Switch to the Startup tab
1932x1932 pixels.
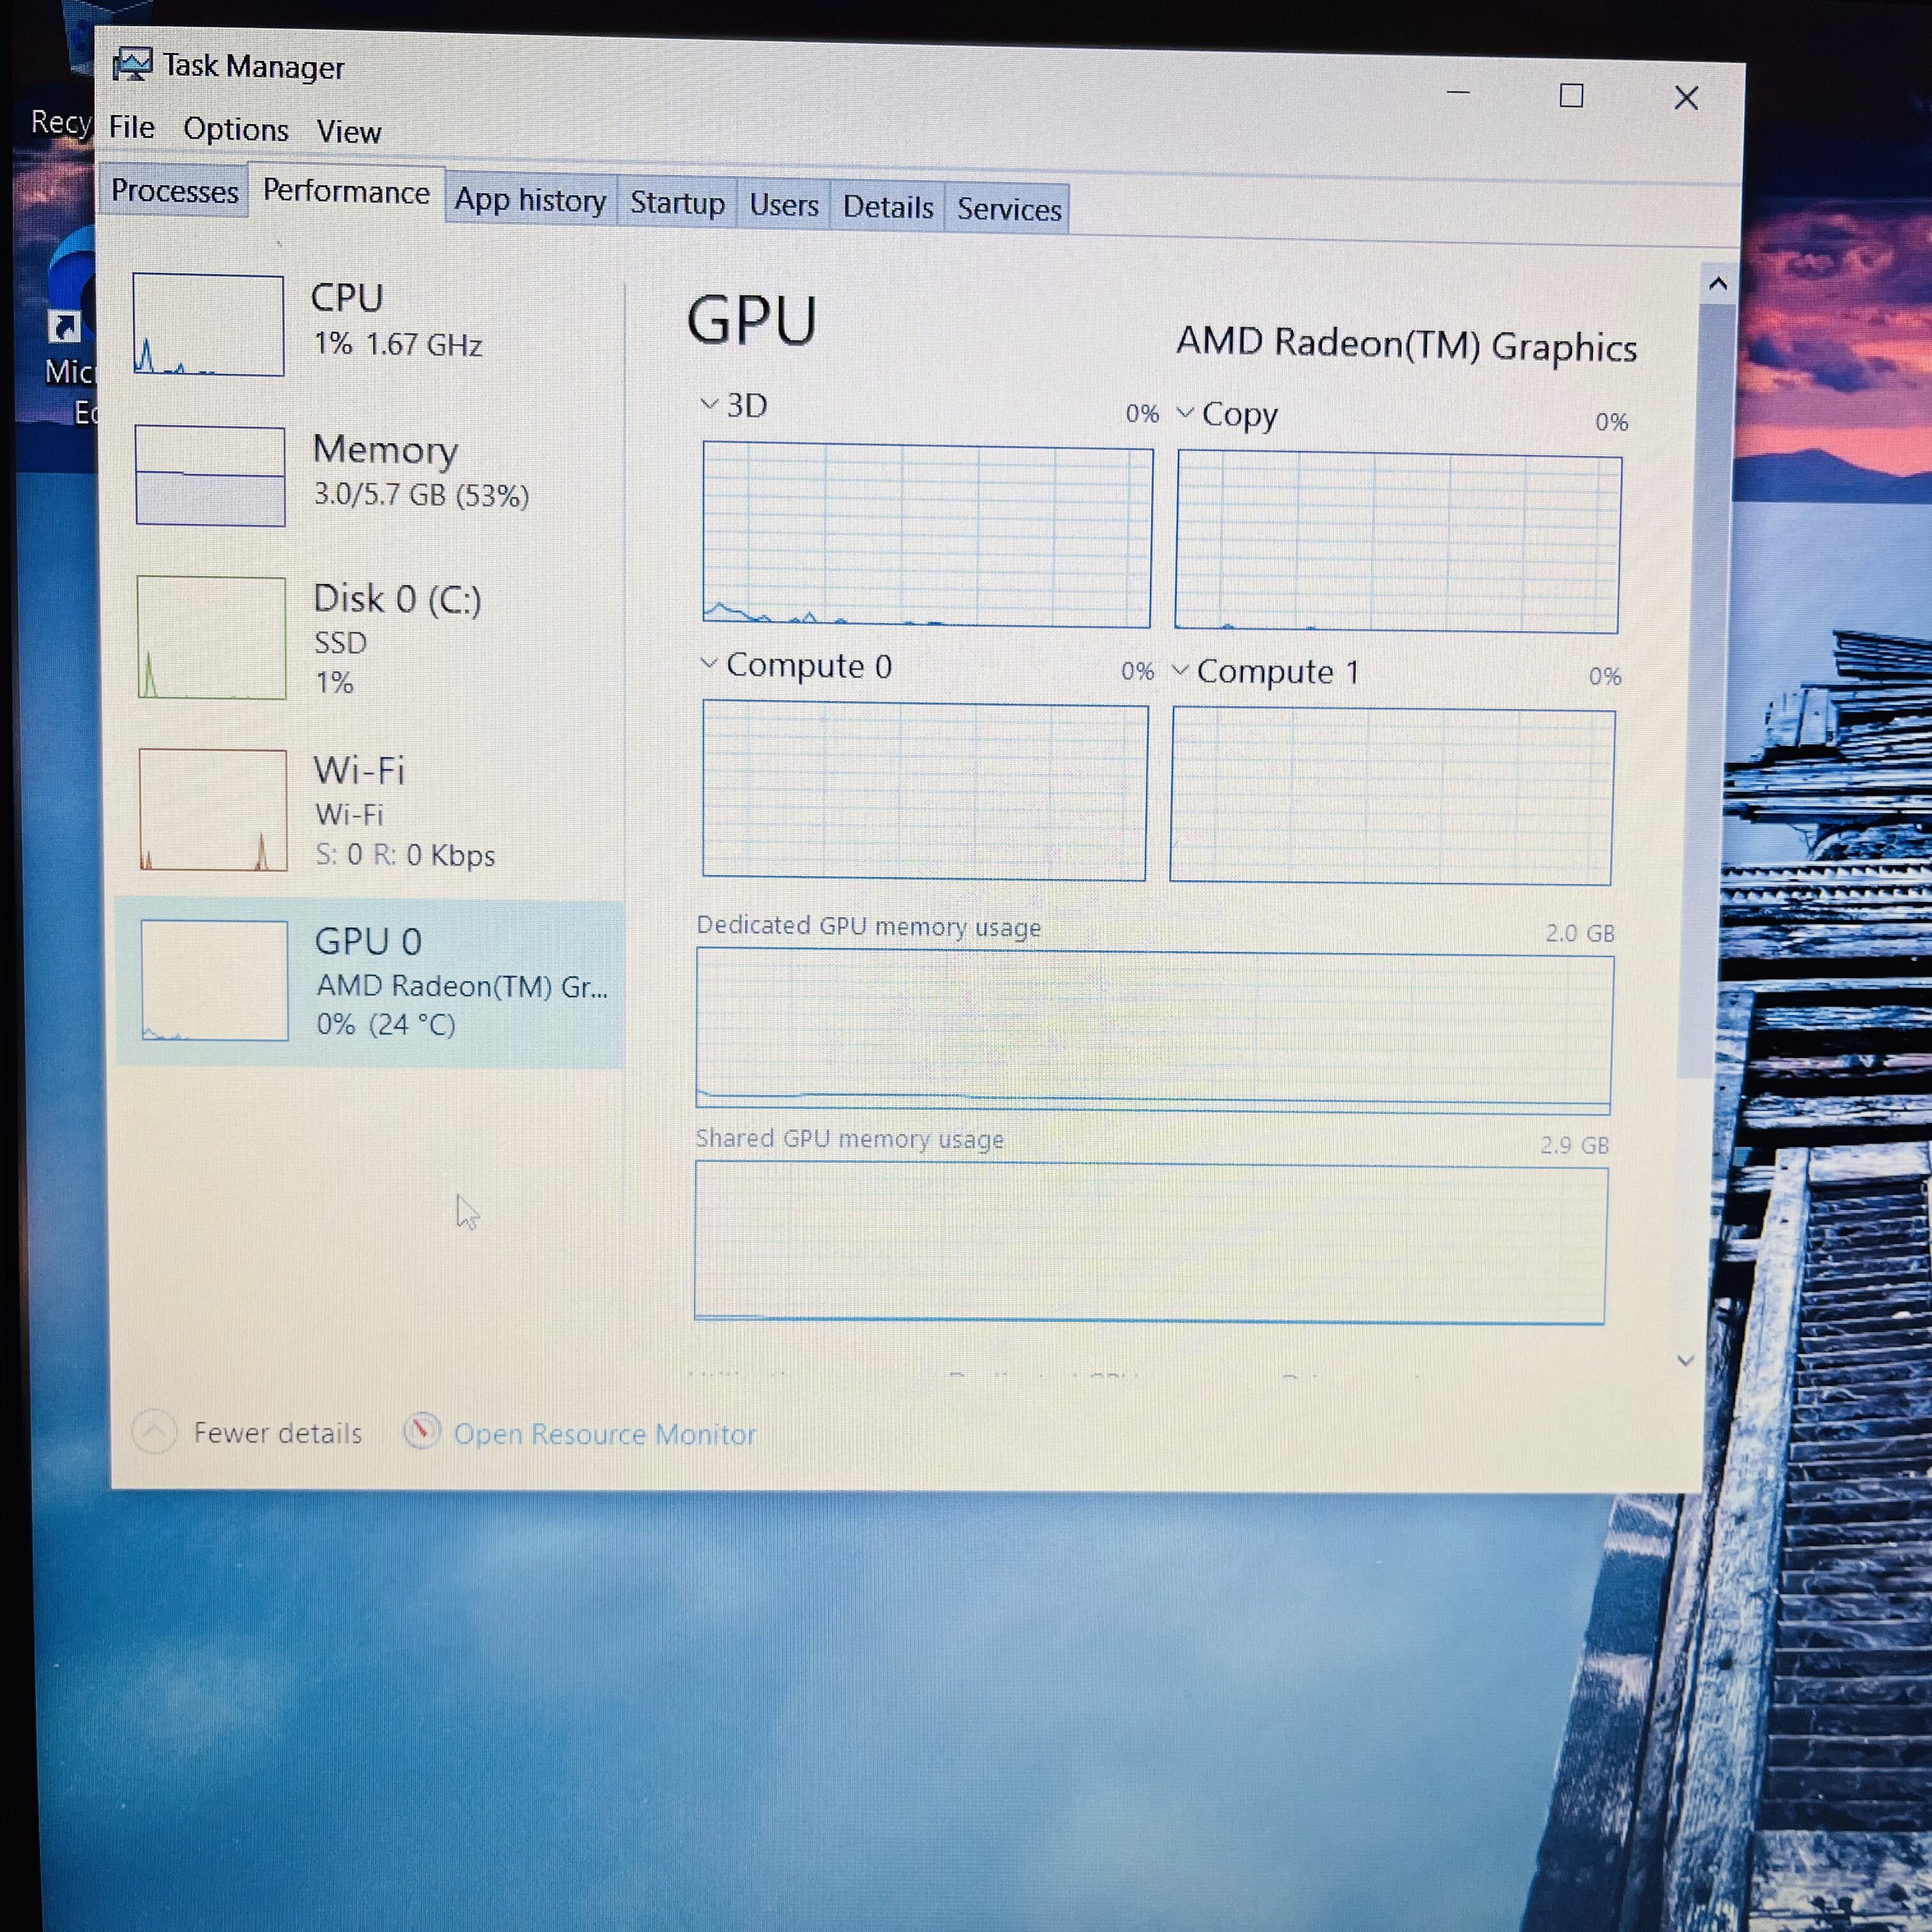coord(677,203)
